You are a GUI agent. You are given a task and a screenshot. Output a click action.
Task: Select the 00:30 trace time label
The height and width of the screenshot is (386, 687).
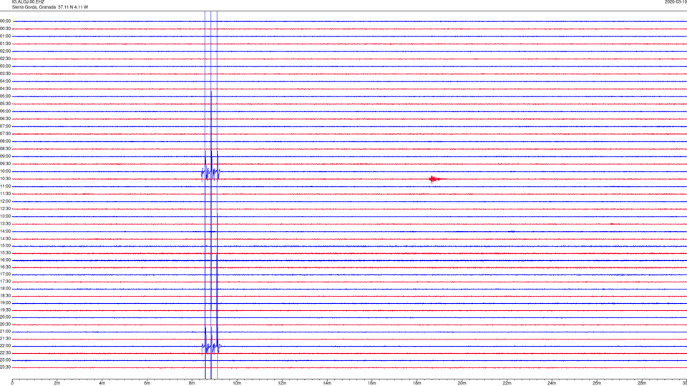pos(5,29)
